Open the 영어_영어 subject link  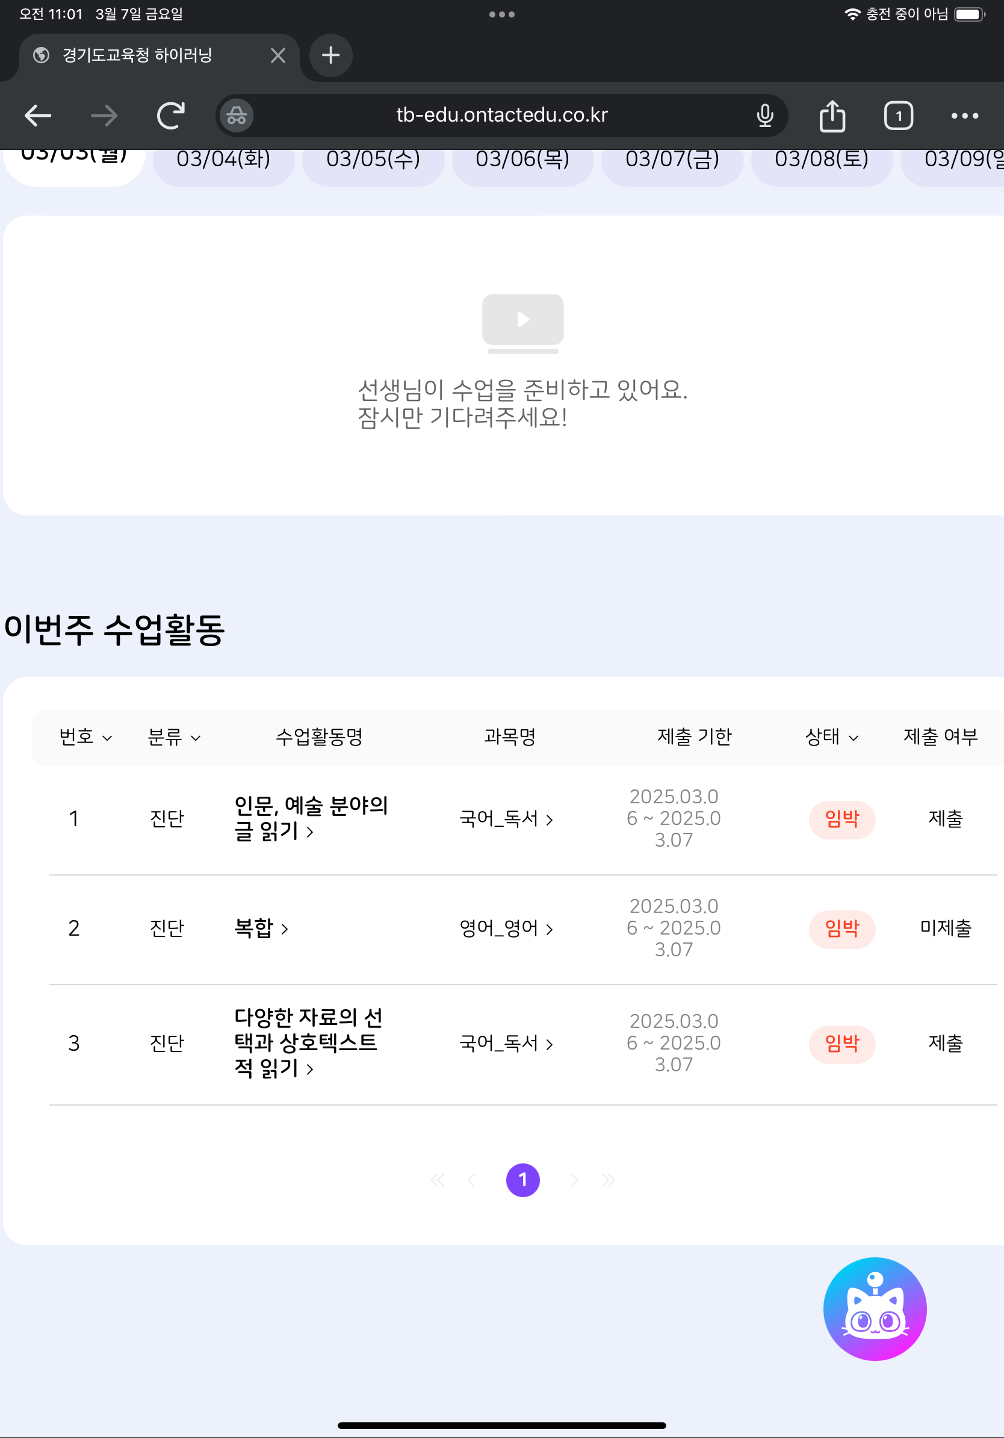click(506, 928)
